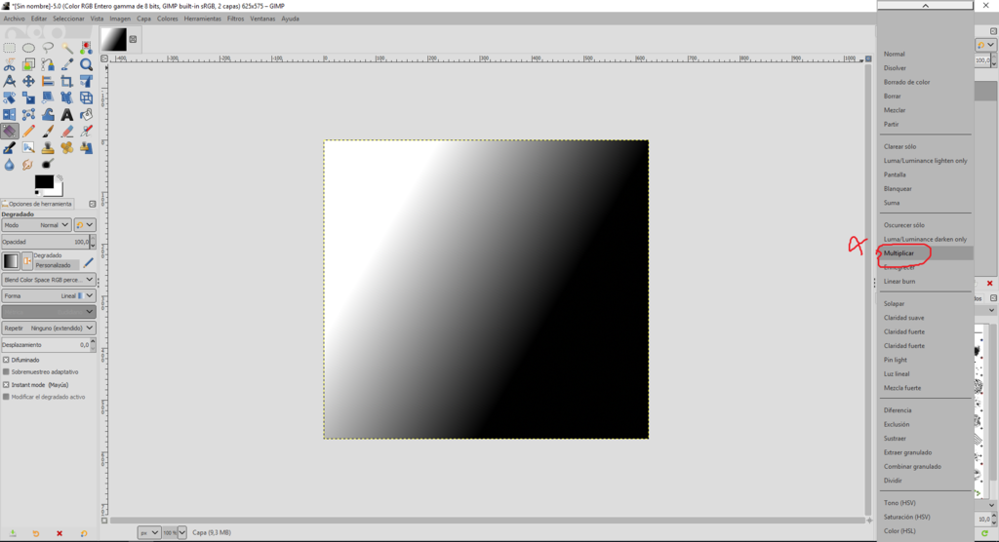Select the Clone stamp tool
The height and width of the screenshot is (542, 999).
[48, 147]
